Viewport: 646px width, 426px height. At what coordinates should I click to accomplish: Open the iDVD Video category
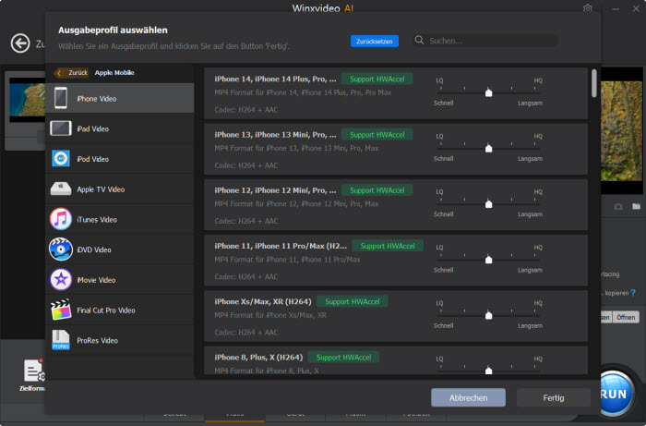tap(119, 250)
